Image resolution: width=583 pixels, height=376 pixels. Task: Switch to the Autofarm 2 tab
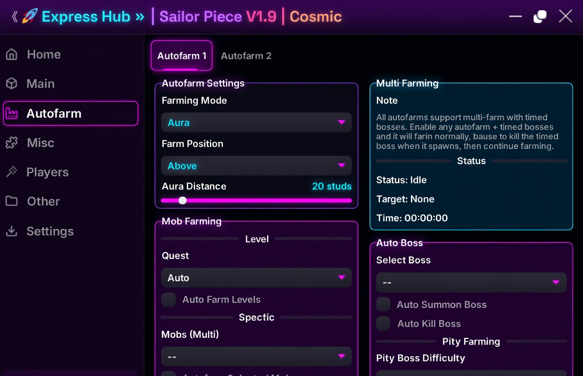coord(246,56)
